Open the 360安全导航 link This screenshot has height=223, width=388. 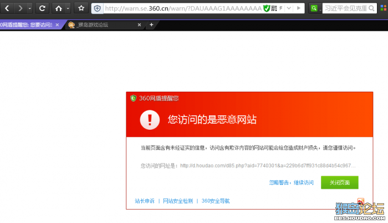(x=216, y=201)
